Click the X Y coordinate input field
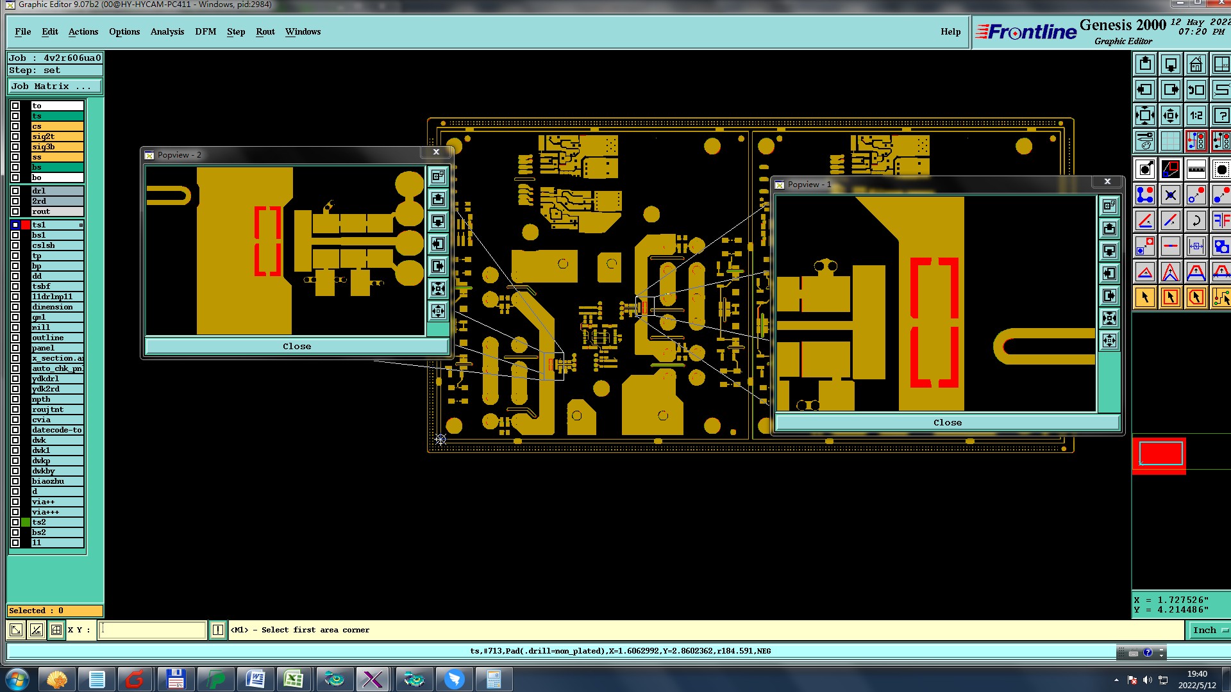1231x692 pixels. (x=153, y=630)
